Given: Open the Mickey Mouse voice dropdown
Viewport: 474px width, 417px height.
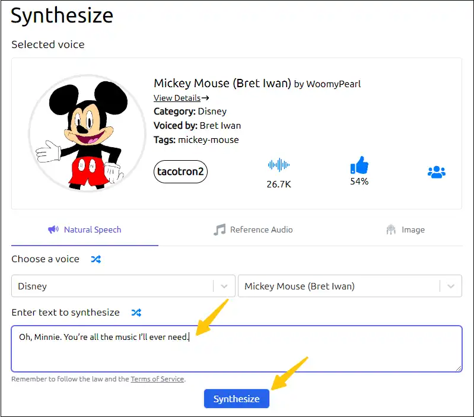Looking at the screenshot, I should tap(350, 286).
